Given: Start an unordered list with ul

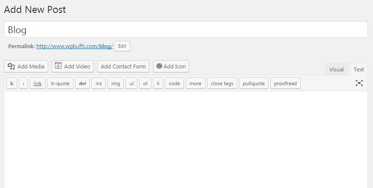Looking at the screenshot, I should pos(131,83).
